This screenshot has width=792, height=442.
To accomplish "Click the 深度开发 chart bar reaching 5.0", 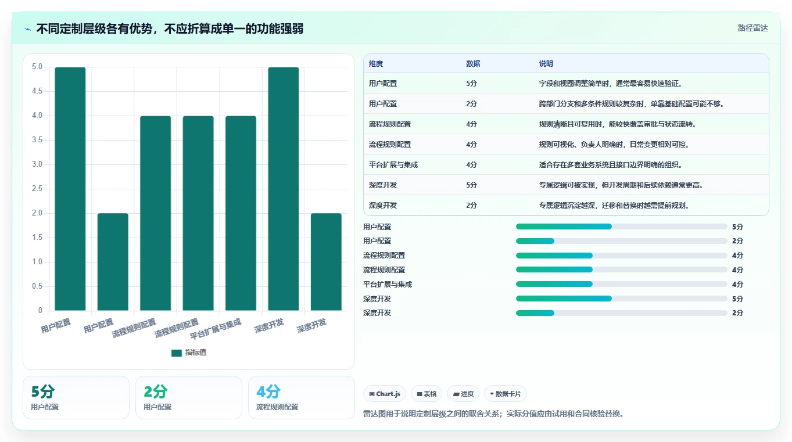I will (x=284, y=189).
